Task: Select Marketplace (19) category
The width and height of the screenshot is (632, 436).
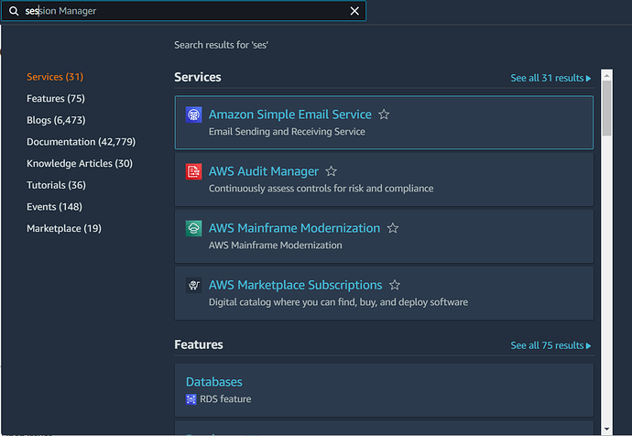Action: tap(64, 228)
